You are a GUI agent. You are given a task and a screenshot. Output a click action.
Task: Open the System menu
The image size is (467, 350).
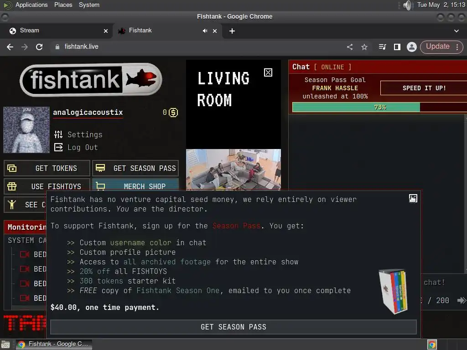point(89,5)
